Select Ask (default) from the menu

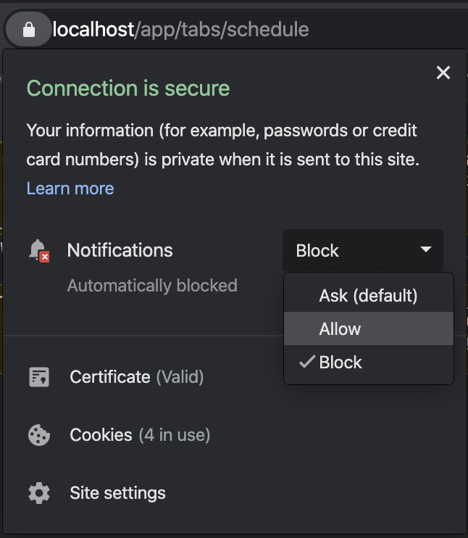pyautogui.click(x=369, y=295)
